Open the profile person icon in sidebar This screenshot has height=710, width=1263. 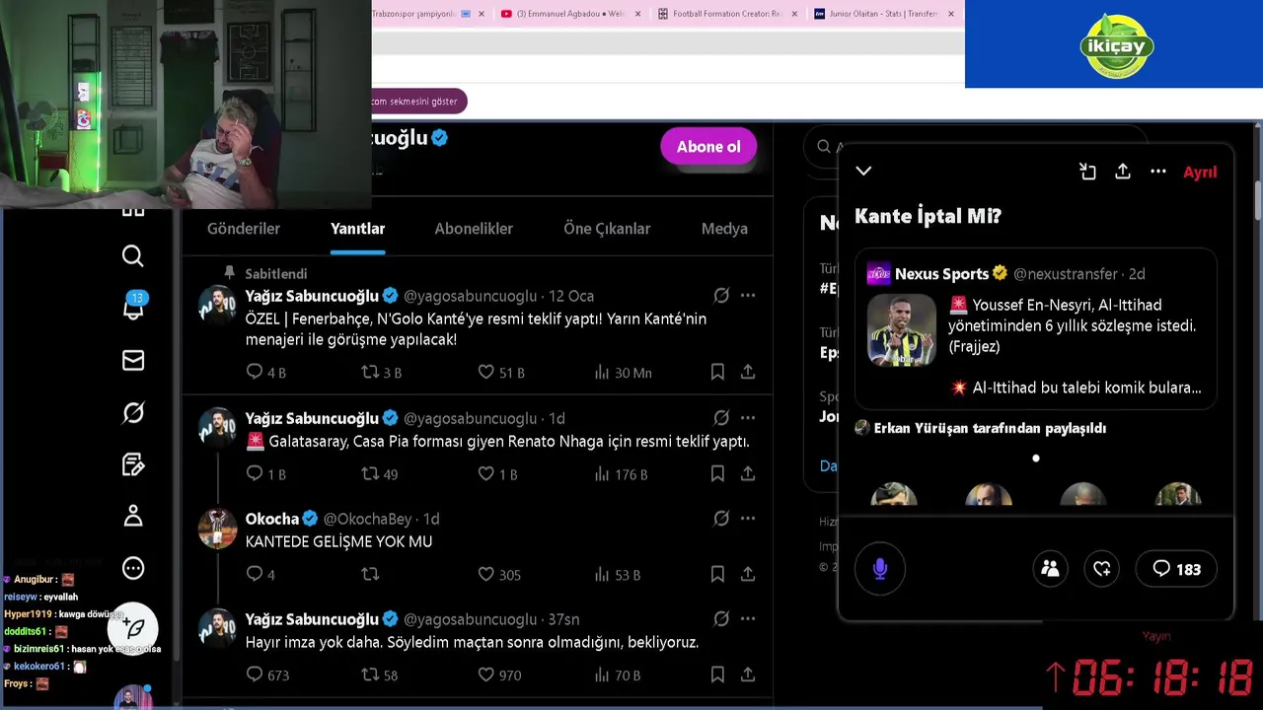[133, 516]
